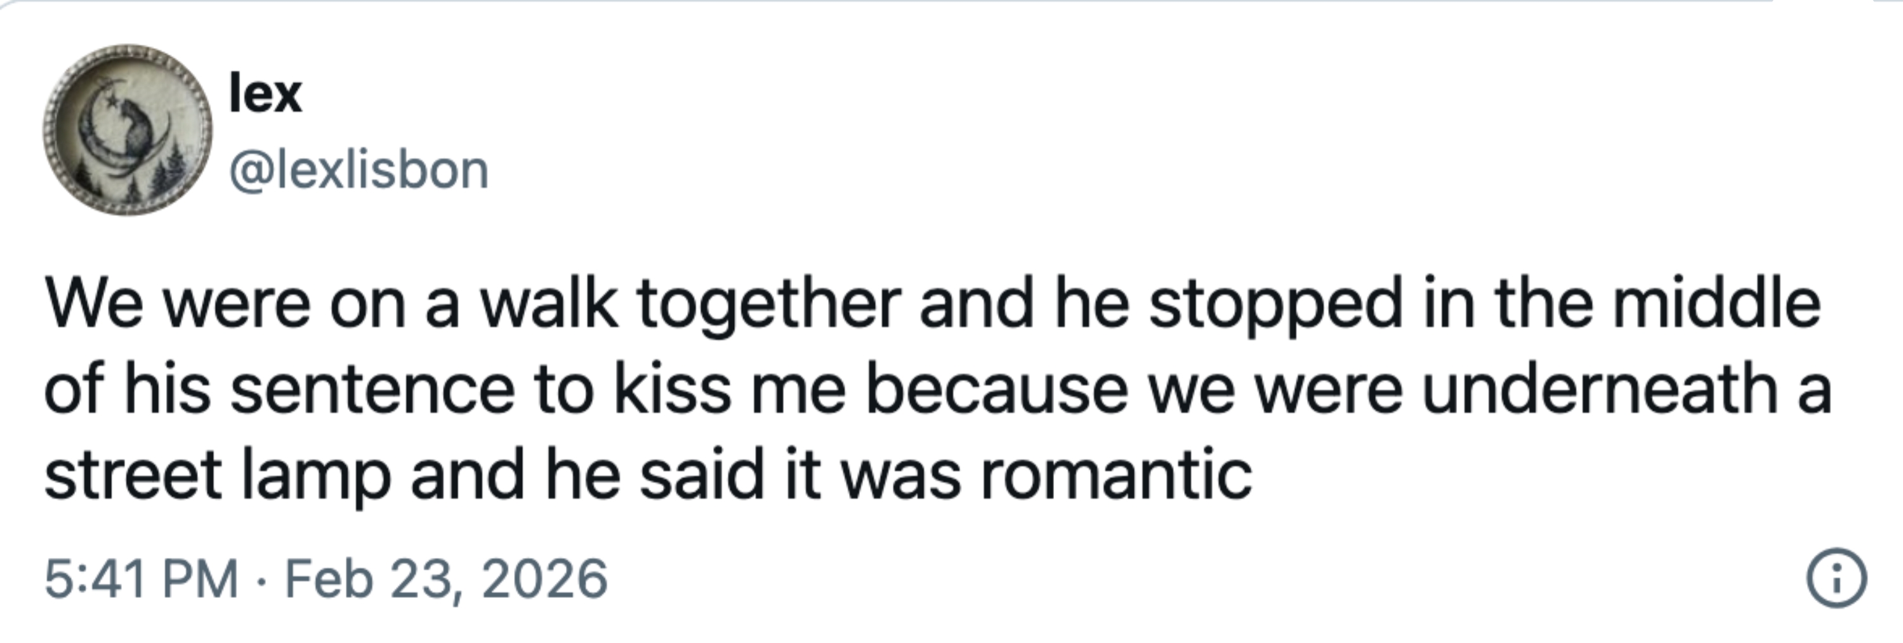Screen dimensions: 1903x643
Task: Open the @lexlisbon handle link
Action: (359, 171)
